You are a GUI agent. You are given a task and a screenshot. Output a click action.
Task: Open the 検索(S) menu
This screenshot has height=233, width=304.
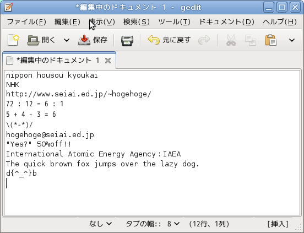pyautogui.click(x=137, y=21)
